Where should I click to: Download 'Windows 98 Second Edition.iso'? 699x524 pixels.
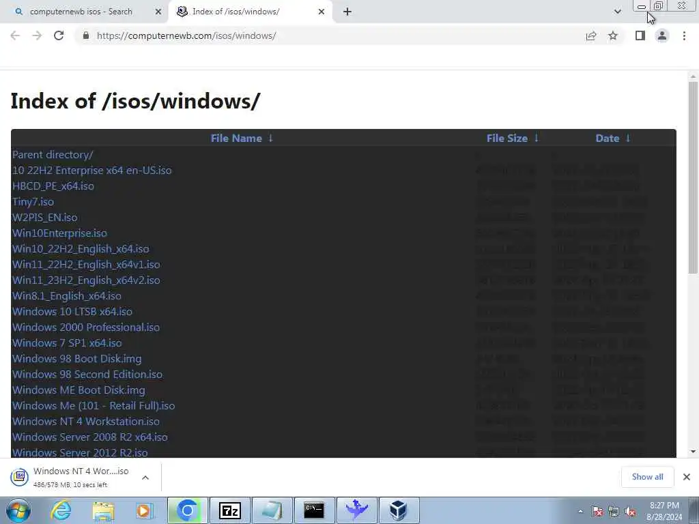87,375
